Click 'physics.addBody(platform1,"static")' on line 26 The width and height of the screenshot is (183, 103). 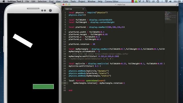tap(89, 73)
